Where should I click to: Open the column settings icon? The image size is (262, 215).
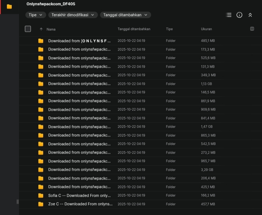point(252,29)
